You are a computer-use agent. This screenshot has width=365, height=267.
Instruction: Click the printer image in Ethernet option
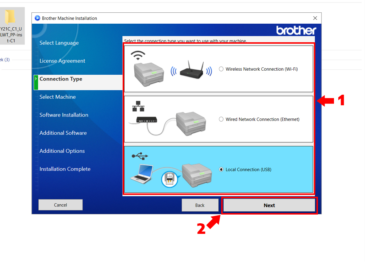191,124
